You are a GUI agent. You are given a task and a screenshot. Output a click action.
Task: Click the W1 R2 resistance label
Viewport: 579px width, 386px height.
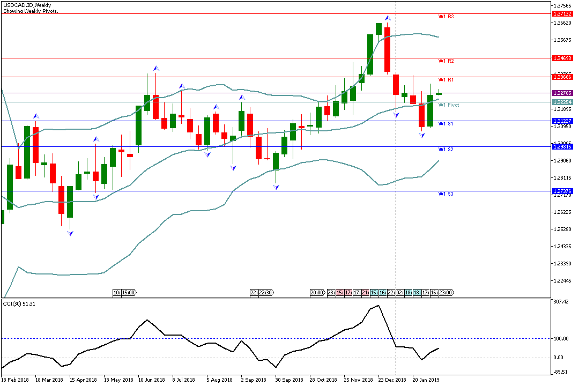pyautogui.click(x=446, y=61)
